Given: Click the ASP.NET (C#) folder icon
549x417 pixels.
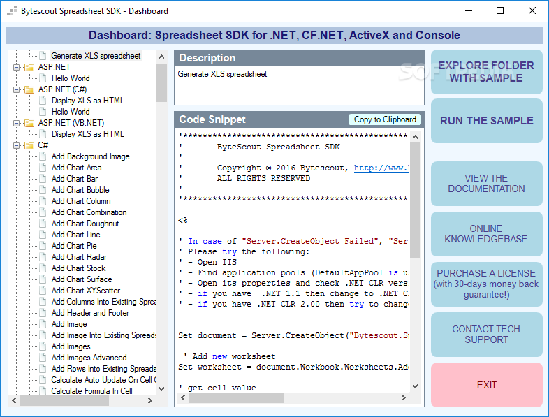Looking at the screenshot, I should [x=29, y=89].
